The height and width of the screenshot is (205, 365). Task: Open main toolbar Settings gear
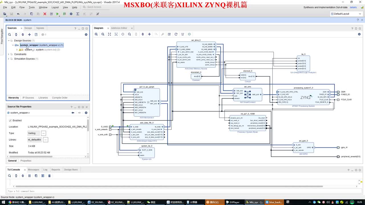(71, 14)
